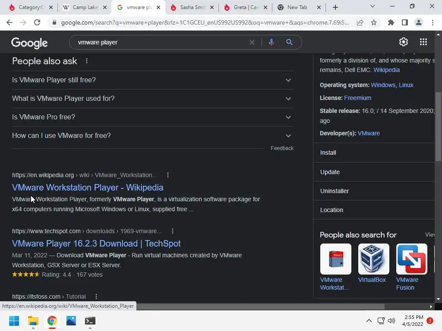Open File Explorer from the taskbar

click(x=33, y=321)
